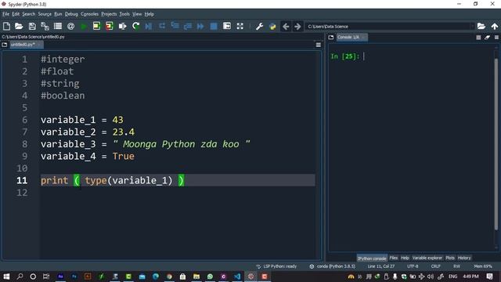Image resolution: width=501 pixels, height=282 pixels.
Task: Click debug step return icon
Action: (x=188, y=26)
